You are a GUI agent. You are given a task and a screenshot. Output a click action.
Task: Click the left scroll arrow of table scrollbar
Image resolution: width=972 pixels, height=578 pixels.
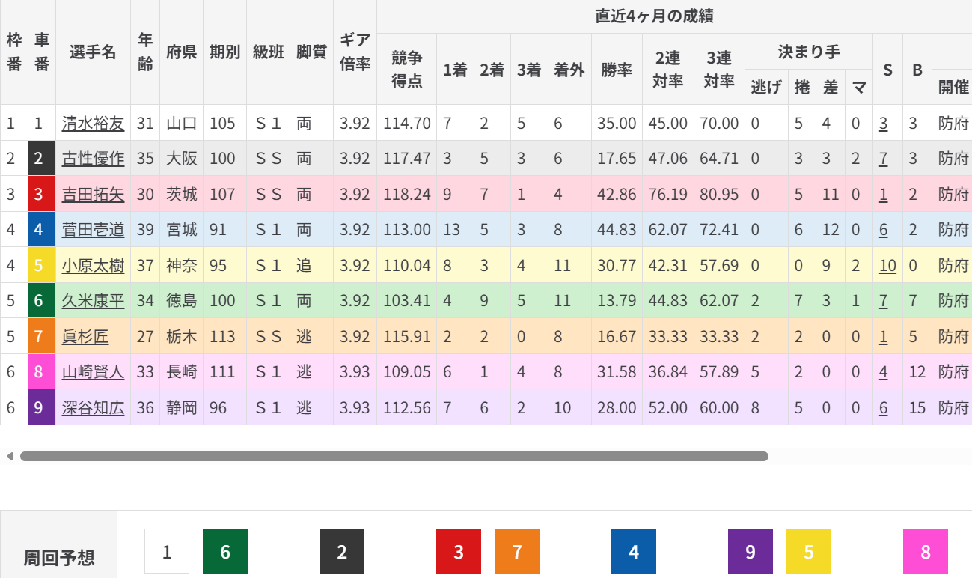pyautogui.click(x=10, y=456)
